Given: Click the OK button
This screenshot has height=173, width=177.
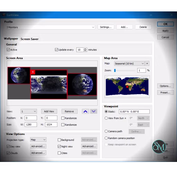Looking at the screenshot, I should point(166,24).
